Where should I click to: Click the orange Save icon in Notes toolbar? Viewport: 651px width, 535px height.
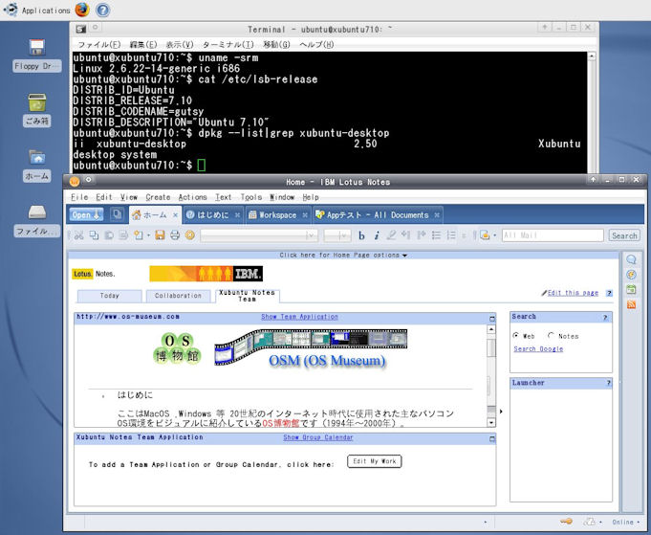click(x=160, y=235)
